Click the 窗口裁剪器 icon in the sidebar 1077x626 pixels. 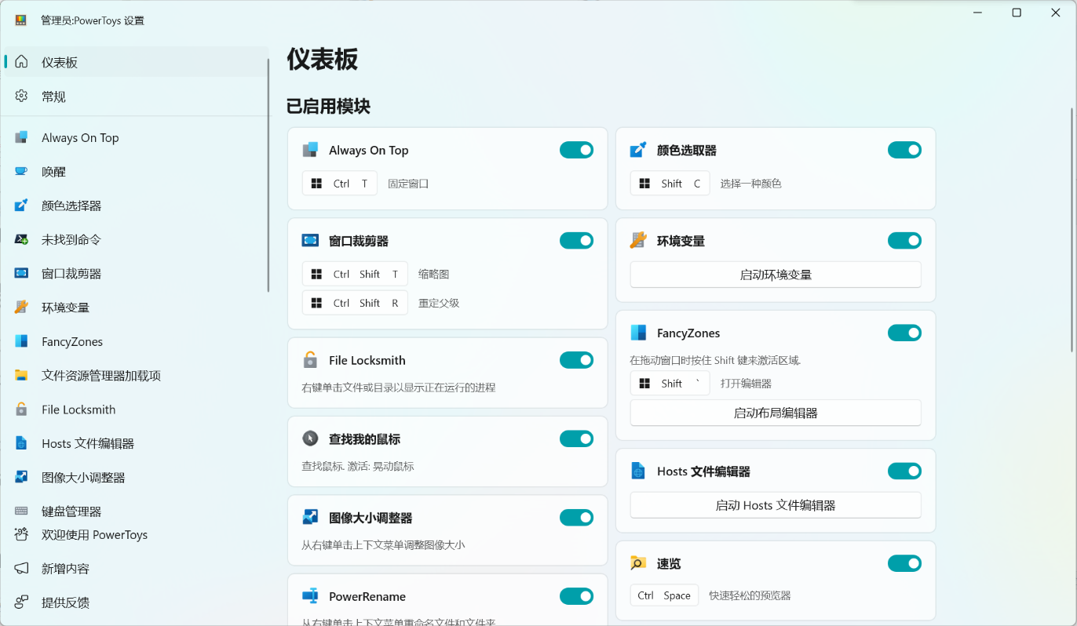[x=21, y=274]
